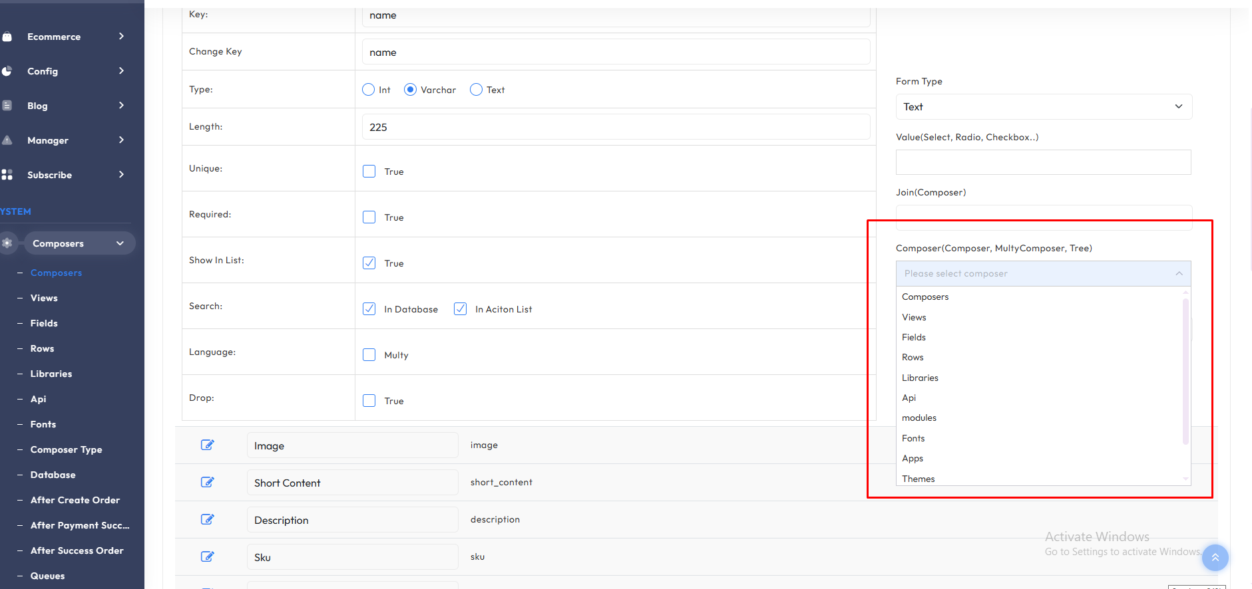Screen dimensions: 1252x589
Task: Click the Ecommerce bag icon in sidebar
Action: (x=7, y=37)
